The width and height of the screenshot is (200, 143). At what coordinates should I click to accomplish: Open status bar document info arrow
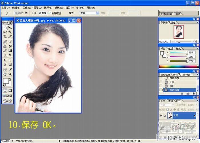pyautogui.click(x=60, y=141)
